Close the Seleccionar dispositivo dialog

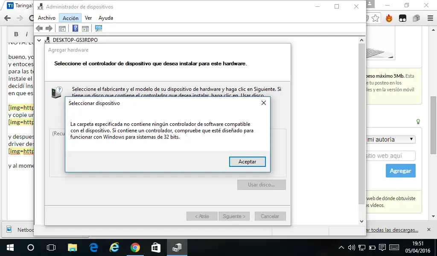pos(263,103)
